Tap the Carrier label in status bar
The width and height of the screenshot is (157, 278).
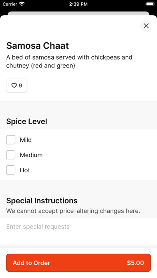pos(10,4)
